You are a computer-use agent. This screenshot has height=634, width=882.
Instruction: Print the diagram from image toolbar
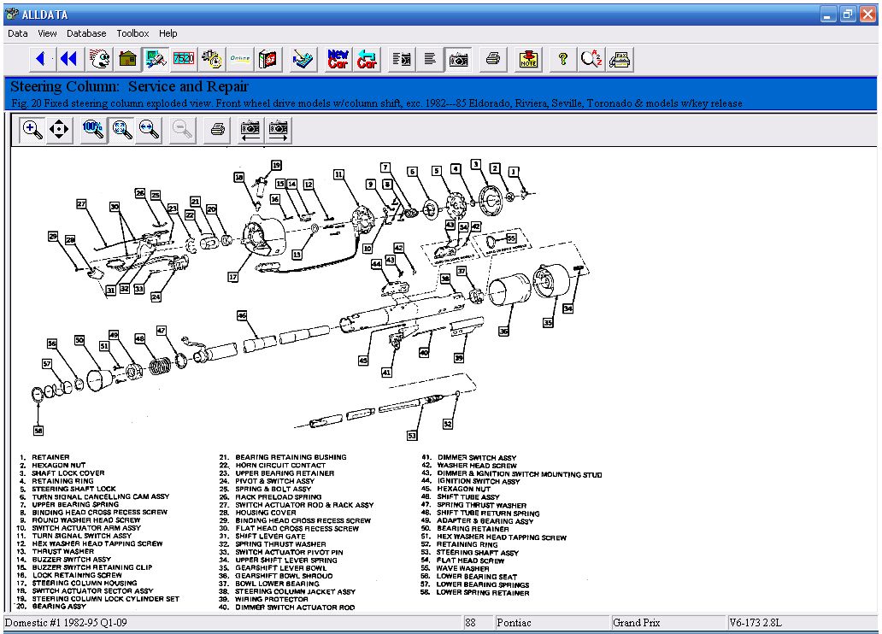click(218, 129)
